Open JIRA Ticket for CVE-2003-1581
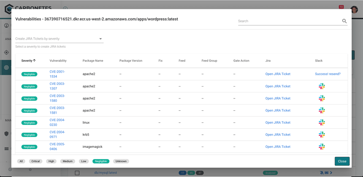363x177 pixels. coord(278,110)
